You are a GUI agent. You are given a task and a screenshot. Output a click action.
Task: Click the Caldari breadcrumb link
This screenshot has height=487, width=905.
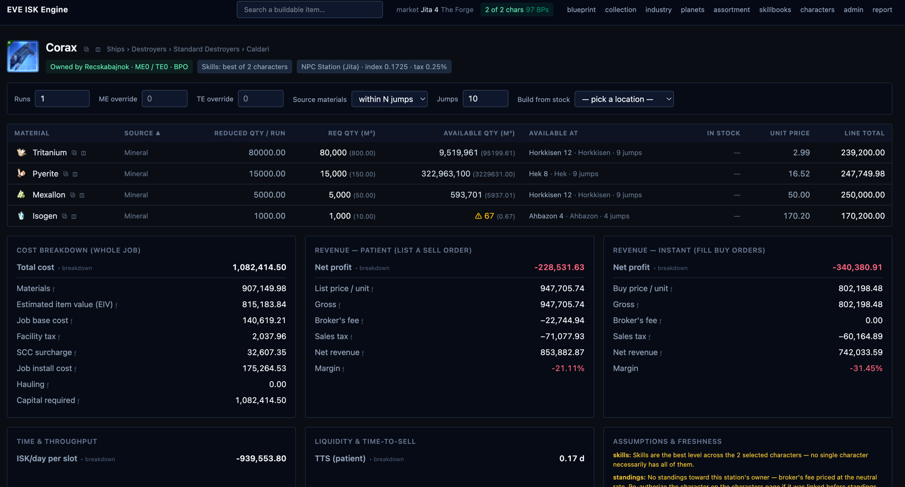point(257,49)
